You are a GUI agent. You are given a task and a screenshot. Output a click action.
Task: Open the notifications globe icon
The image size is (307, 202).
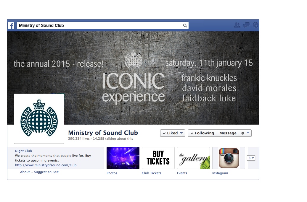click(x=255, y=25)
